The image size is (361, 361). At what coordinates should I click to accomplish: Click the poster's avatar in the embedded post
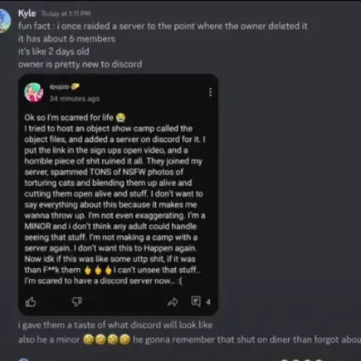pos(34,92)
